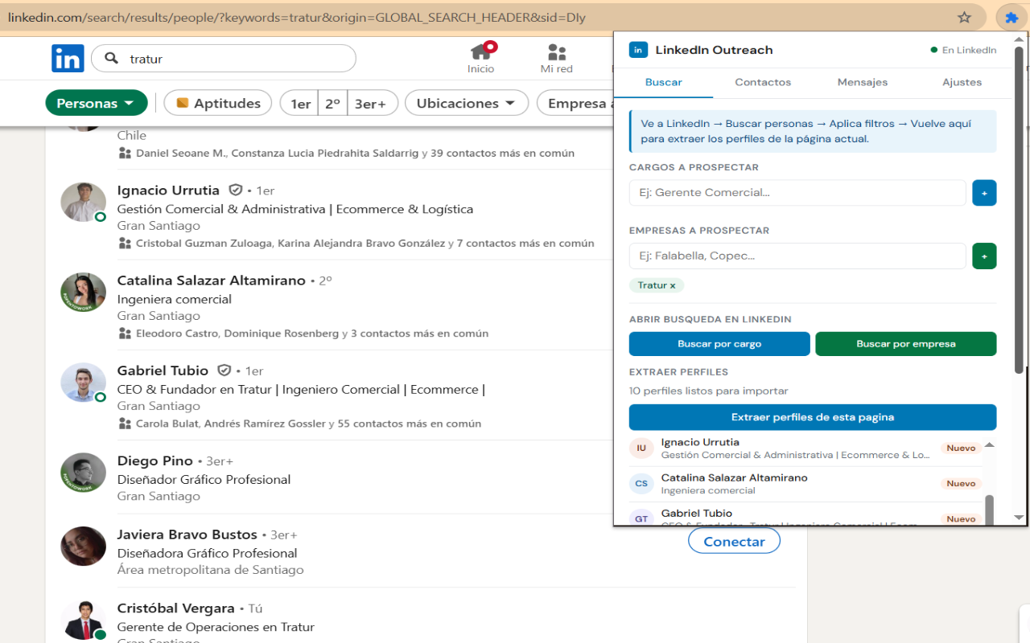Switch to the Ajustes tab
Image resolution: width=1030 pixels, height=643 pixels.
click(962, 82)
